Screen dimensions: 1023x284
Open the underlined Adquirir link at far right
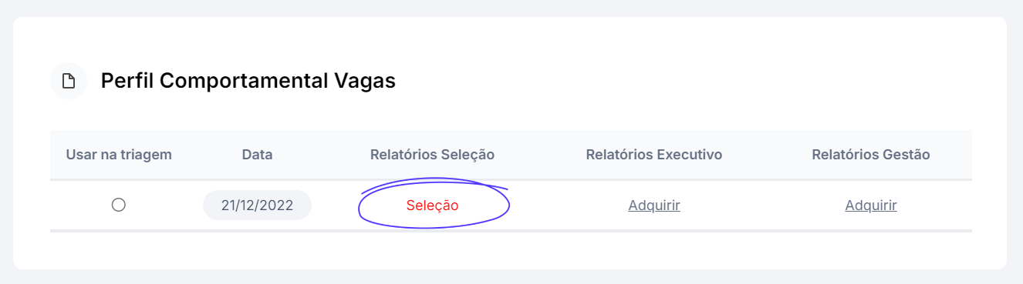point(871,205)
